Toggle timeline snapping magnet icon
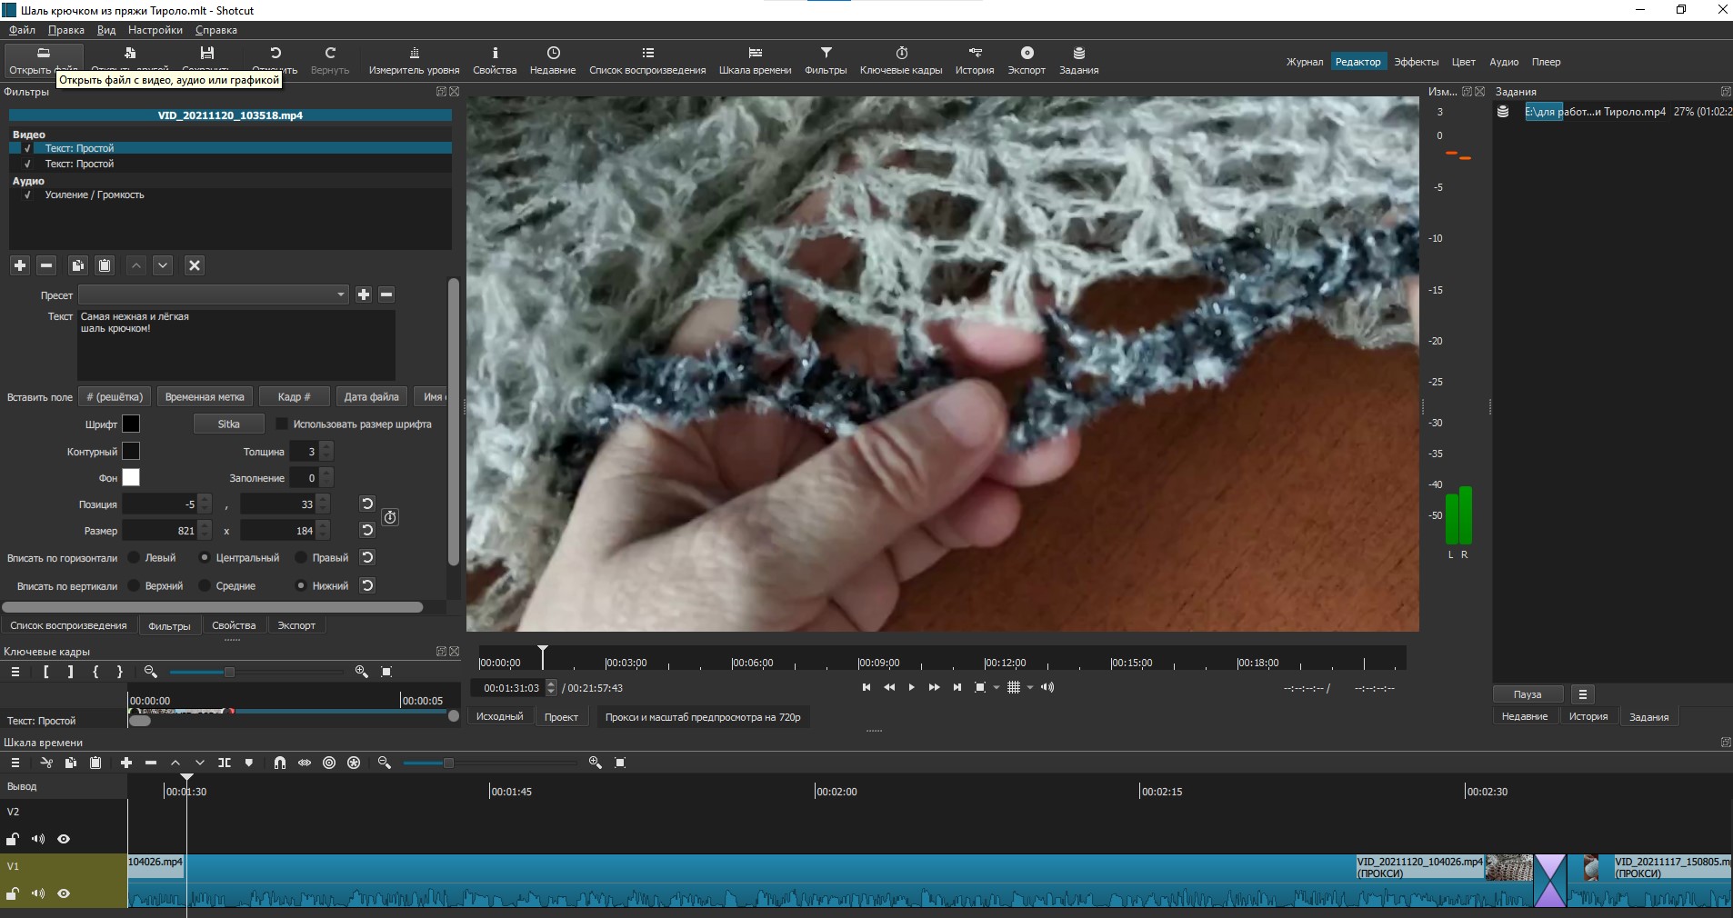Screen dimensions: 1733x918 click(x=280, y=763)
